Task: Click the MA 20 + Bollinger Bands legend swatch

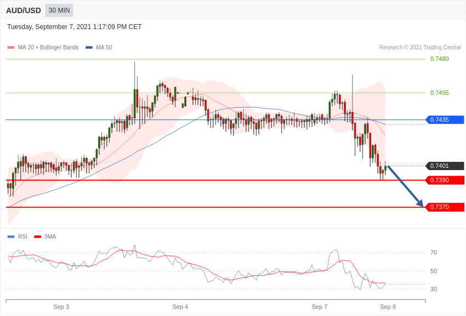Action: tap(11, 47)
